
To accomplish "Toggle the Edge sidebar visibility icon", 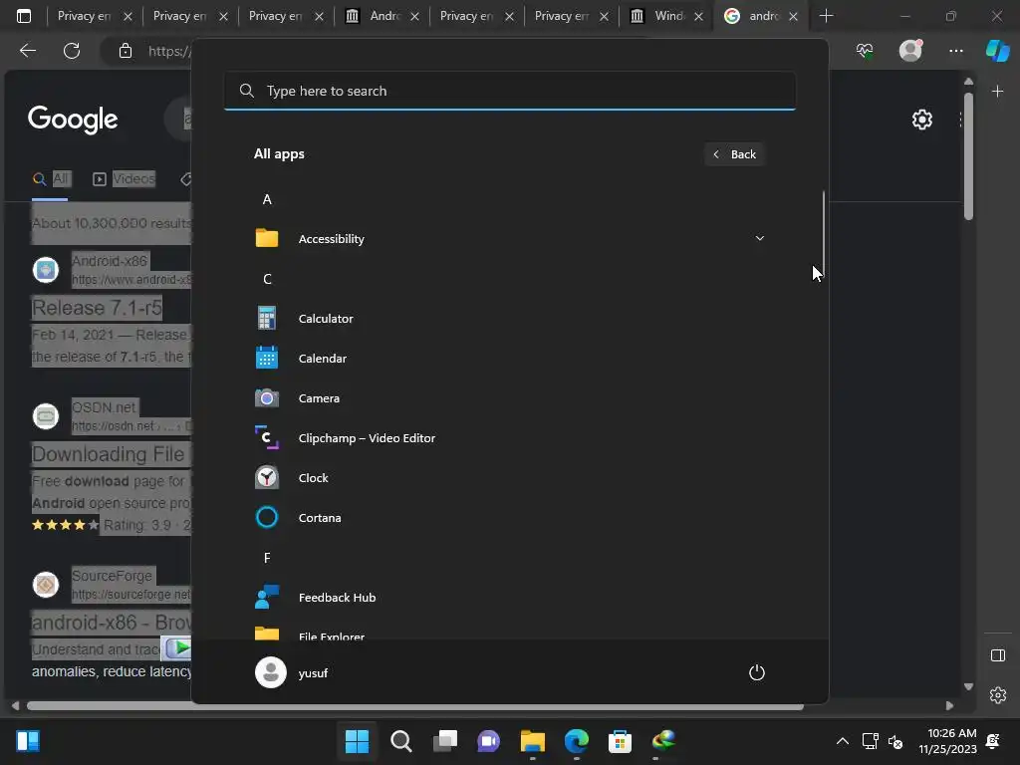I will 997,655.
